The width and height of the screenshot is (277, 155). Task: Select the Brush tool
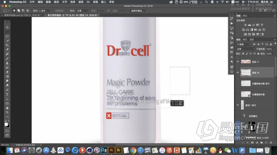(7, 59)
